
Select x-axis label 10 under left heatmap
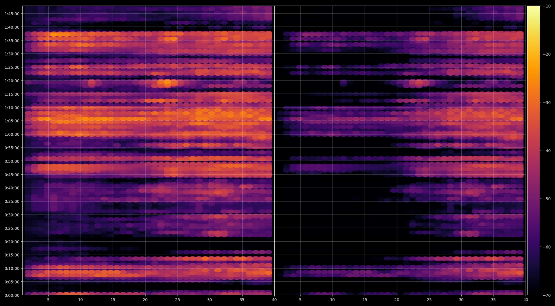80,300
